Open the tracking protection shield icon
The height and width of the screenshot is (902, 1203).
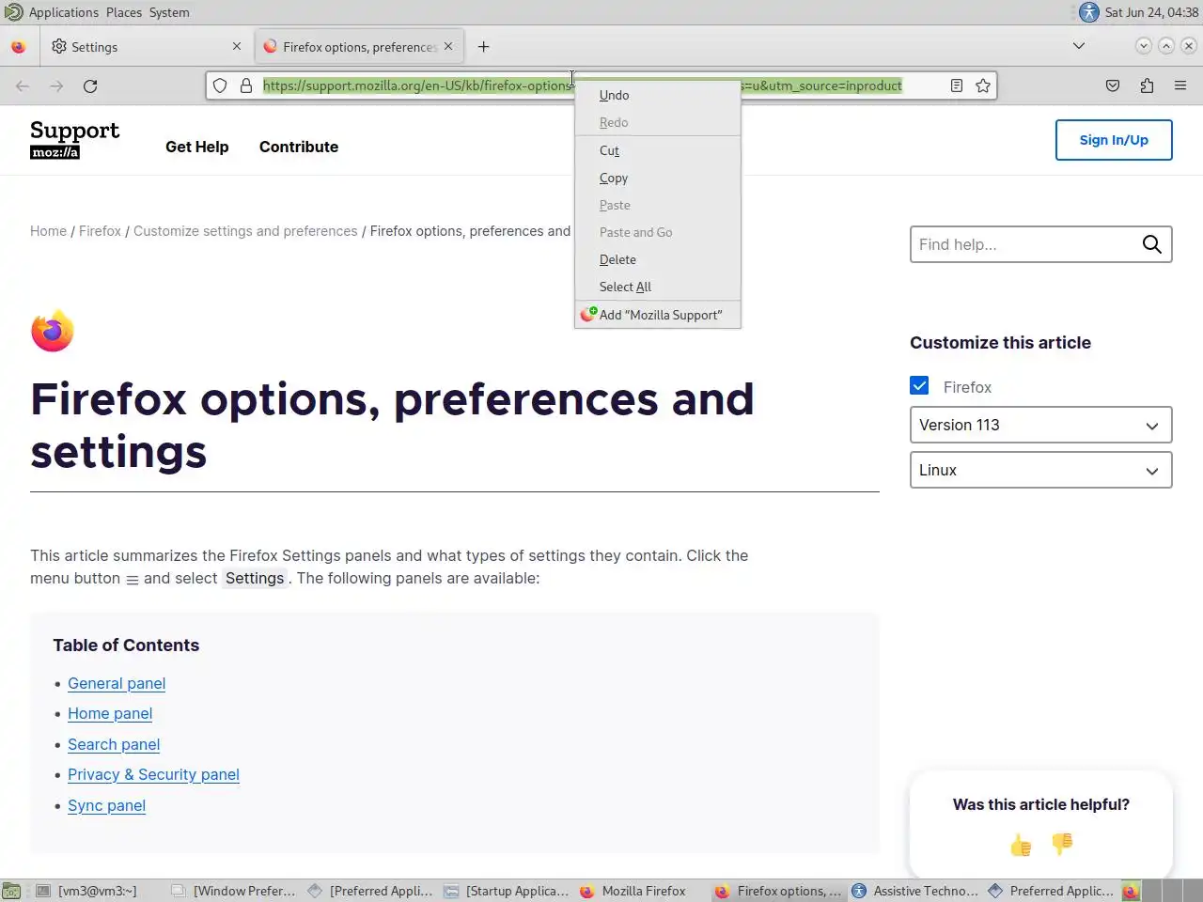click(220, 86)
